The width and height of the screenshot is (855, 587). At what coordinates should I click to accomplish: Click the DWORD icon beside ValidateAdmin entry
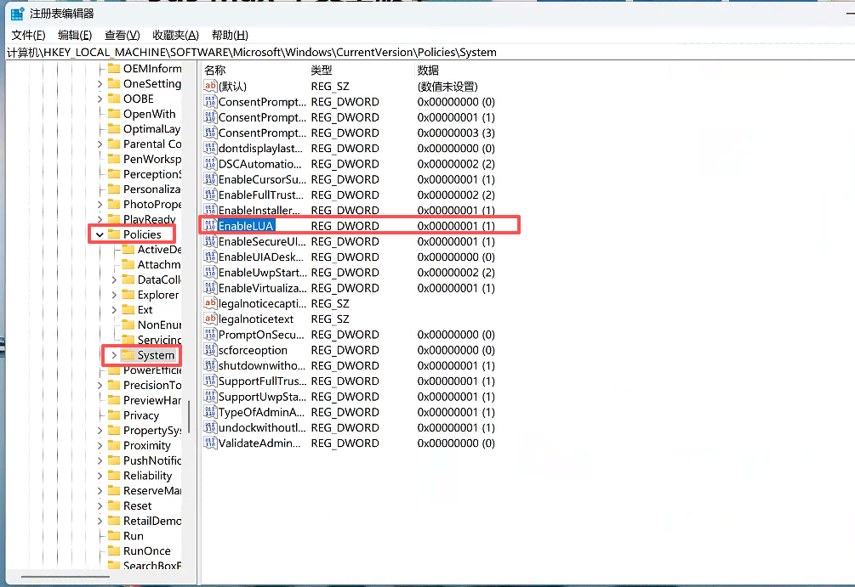210,443
